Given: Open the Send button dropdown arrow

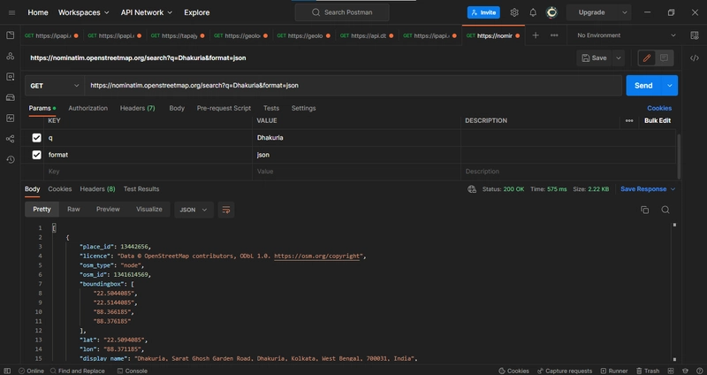Looking at the screenshot, I should point(670,85).
